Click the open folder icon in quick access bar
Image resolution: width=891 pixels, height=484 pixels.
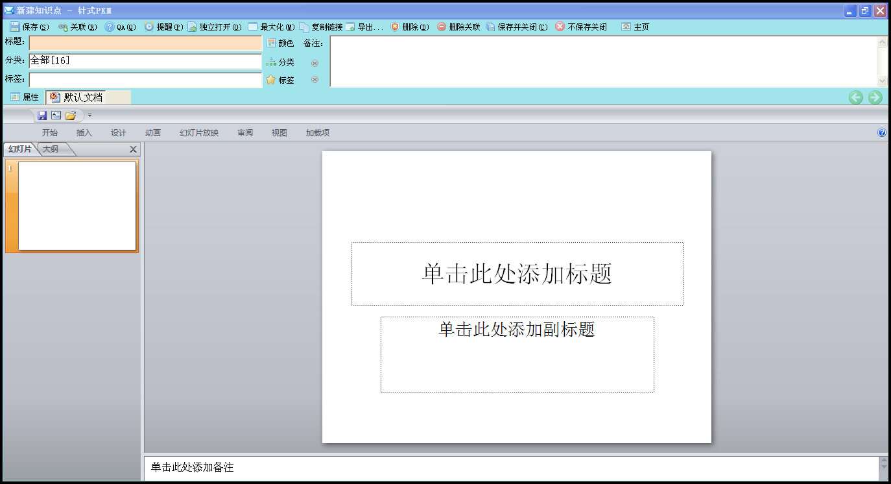71,115
